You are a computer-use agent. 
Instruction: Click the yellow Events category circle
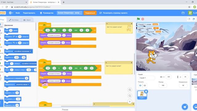point(0,44)
